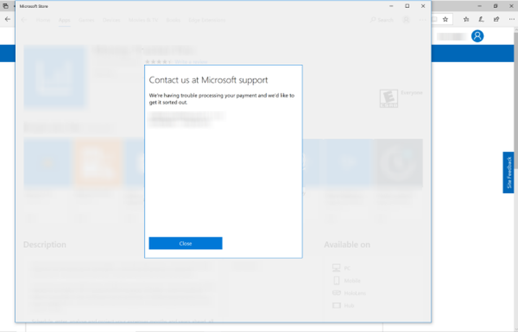Open the Edge favorites hub
The image size is (518, 332).
pyautogui.click(x=466, y=20)
